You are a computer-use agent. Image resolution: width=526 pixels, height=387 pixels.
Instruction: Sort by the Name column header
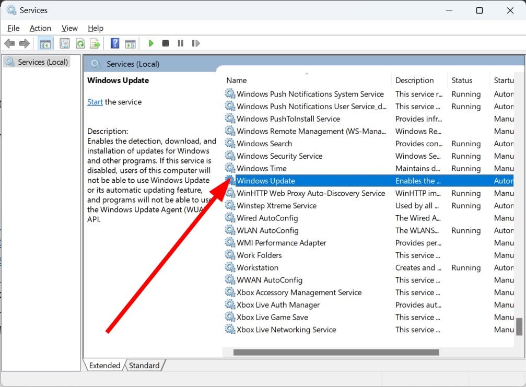pyautogui.click(x=307, y=80)
